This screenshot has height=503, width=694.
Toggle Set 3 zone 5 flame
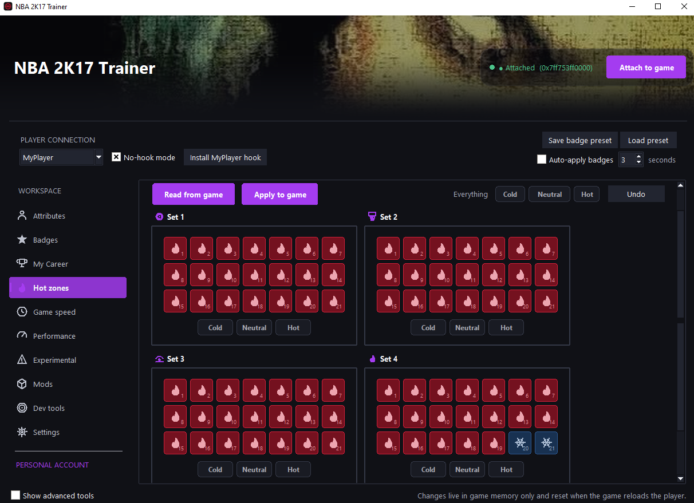pyautogui.click(x=281, y=390)
